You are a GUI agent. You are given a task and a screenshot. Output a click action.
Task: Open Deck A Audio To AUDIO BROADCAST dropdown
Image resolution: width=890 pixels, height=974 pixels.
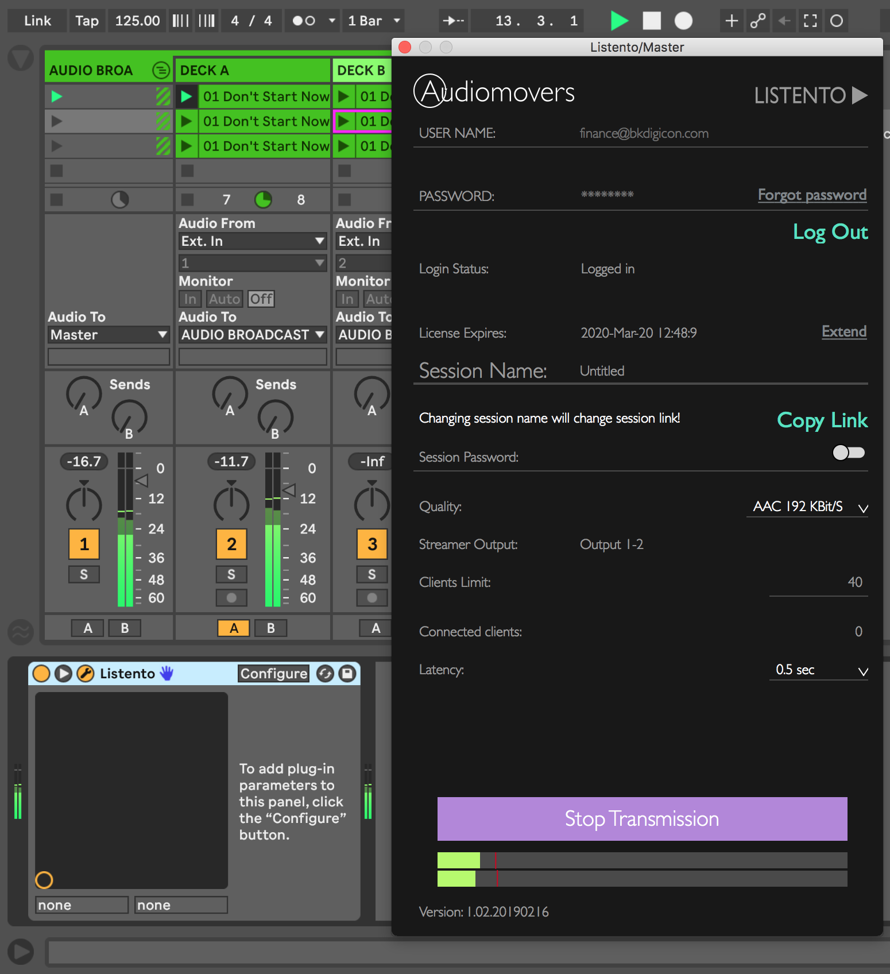[253, 335]
